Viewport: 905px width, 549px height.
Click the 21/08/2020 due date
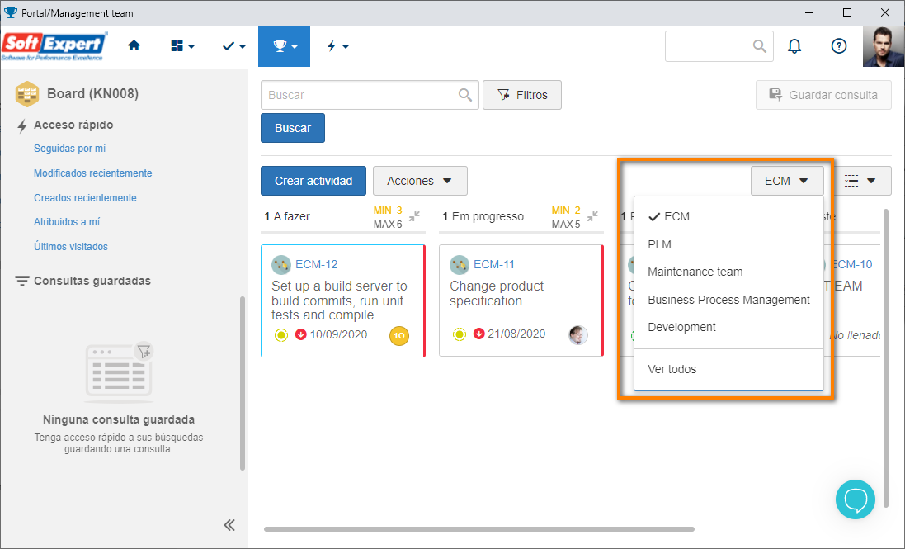coord(516,334)
